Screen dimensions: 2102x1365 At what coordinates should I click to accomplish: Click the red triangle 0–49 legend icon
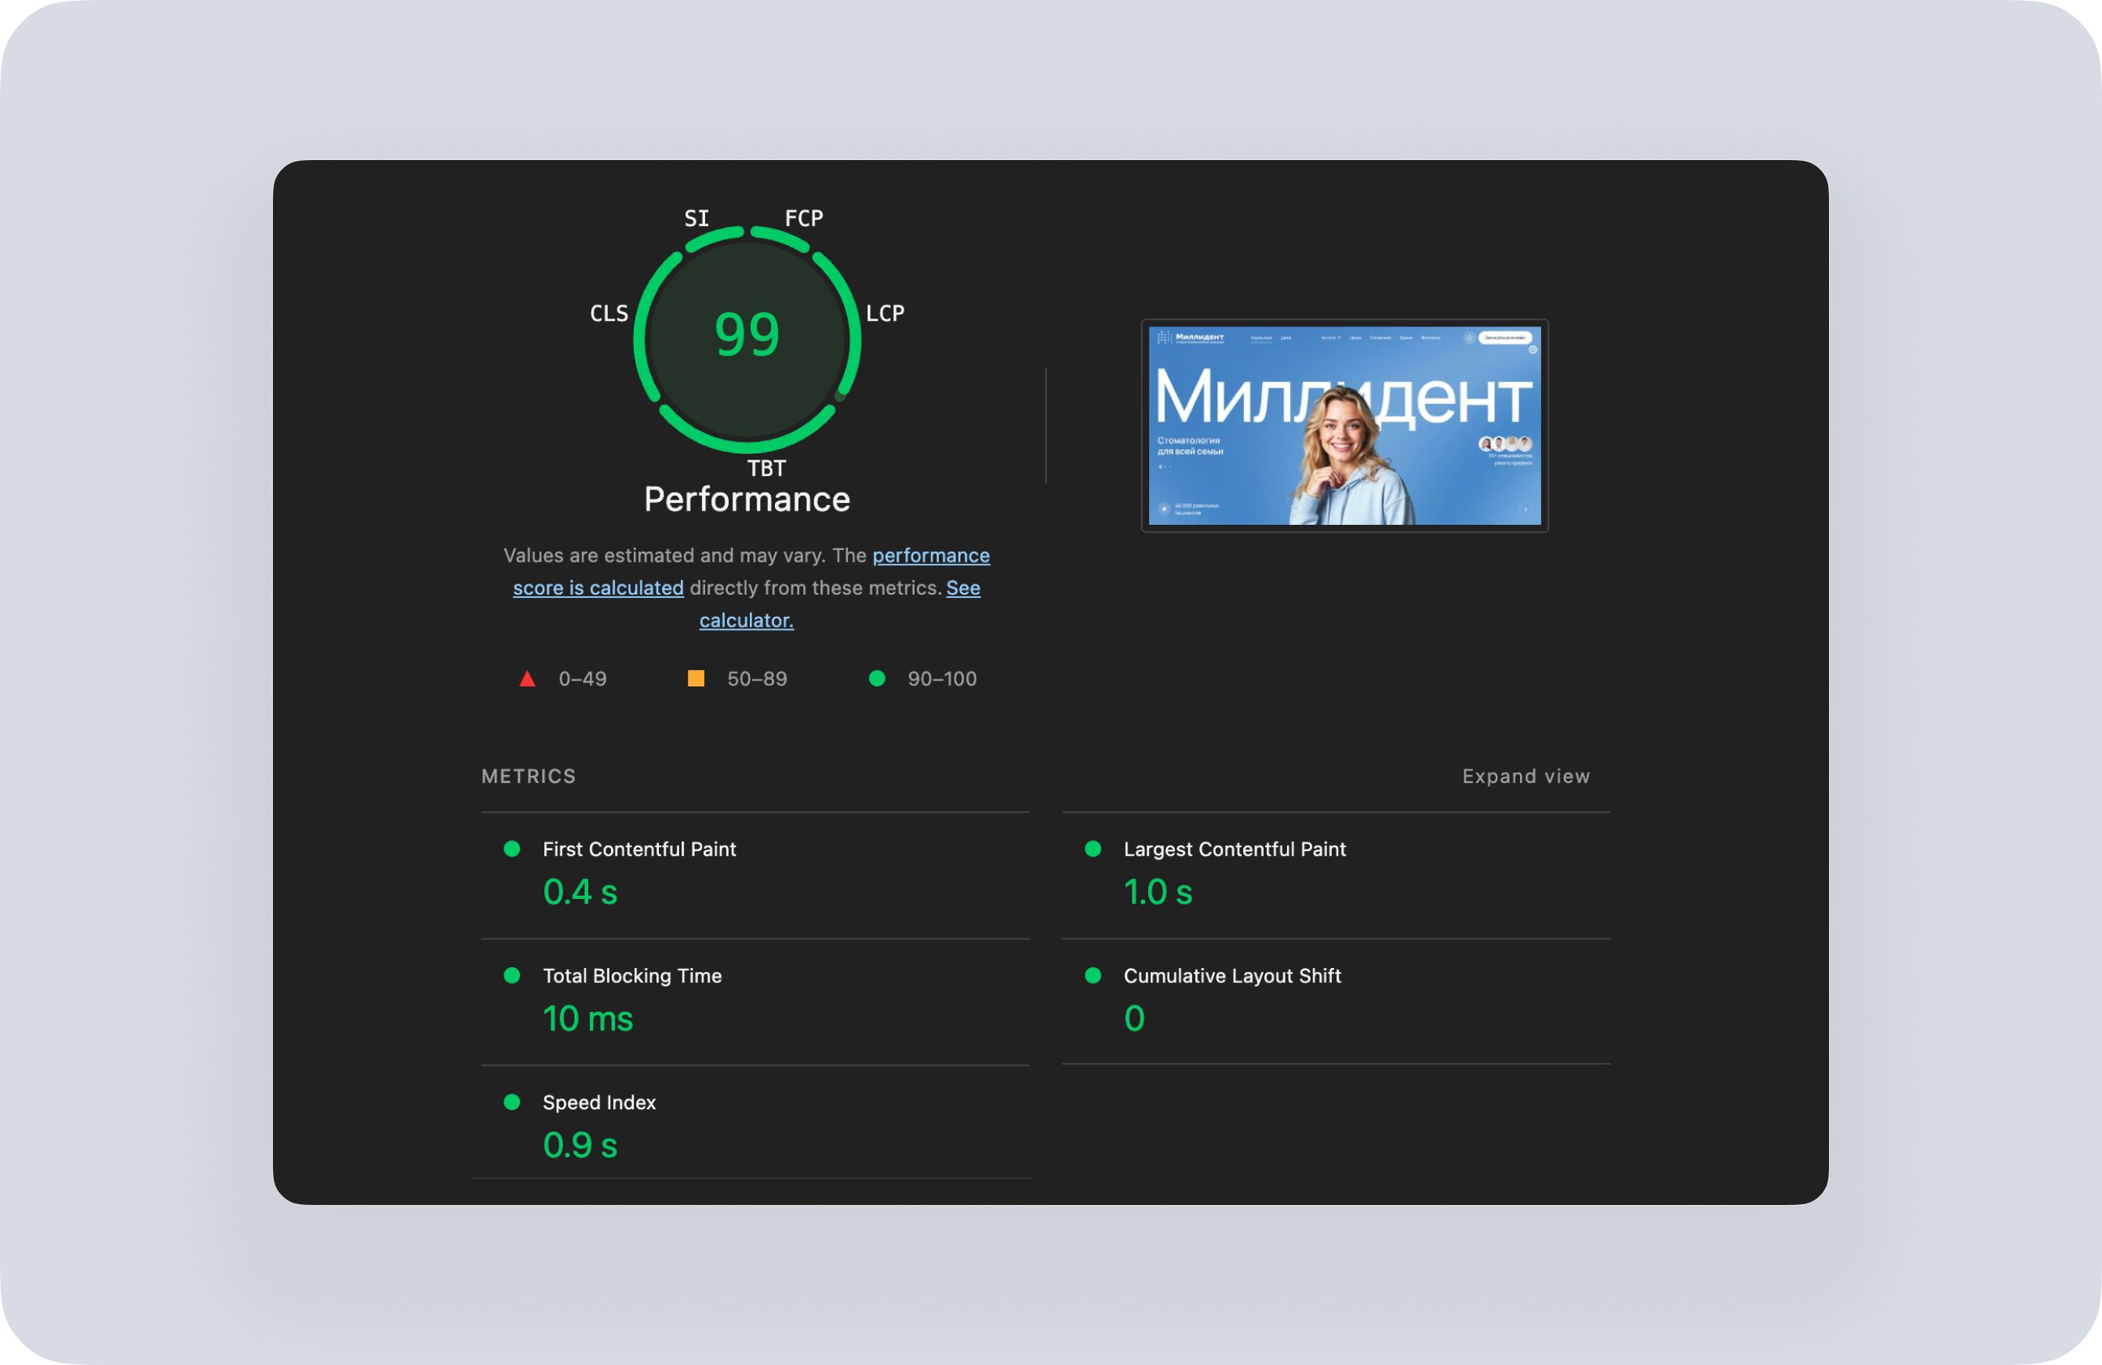(x=527, y=679)
